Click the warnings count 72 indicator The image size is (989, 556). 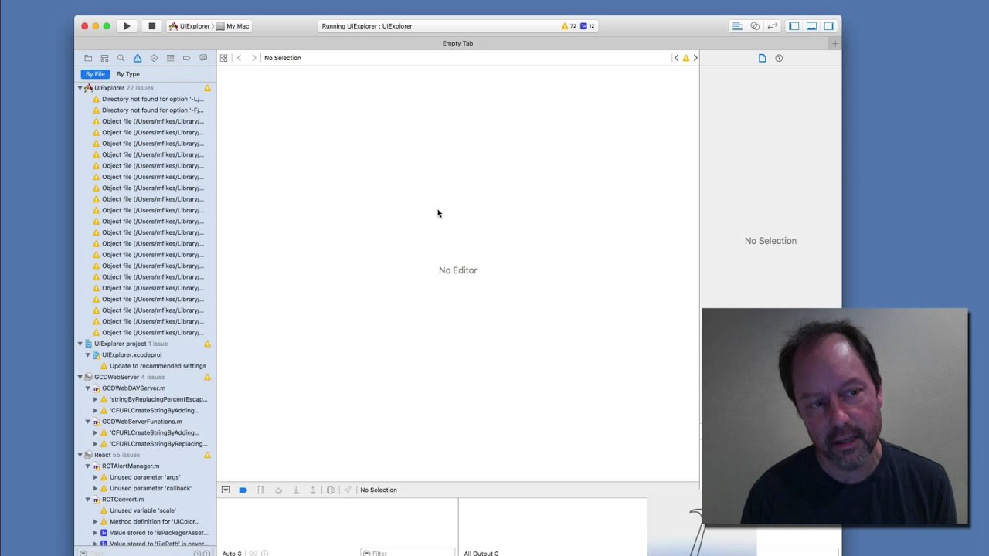(569, 26)
